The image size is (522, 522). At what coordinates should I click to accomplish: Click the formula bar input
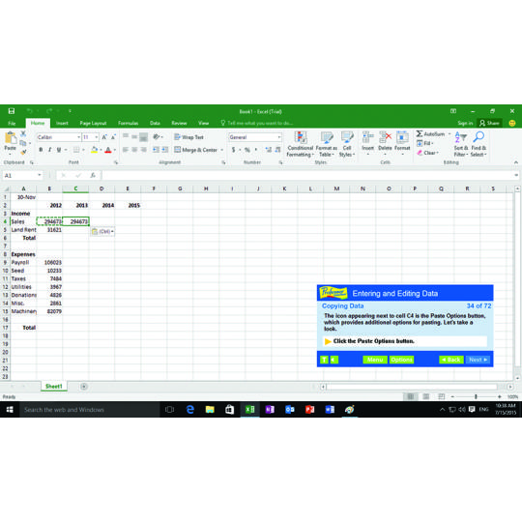pyautogui.click(x=309, y=175)
